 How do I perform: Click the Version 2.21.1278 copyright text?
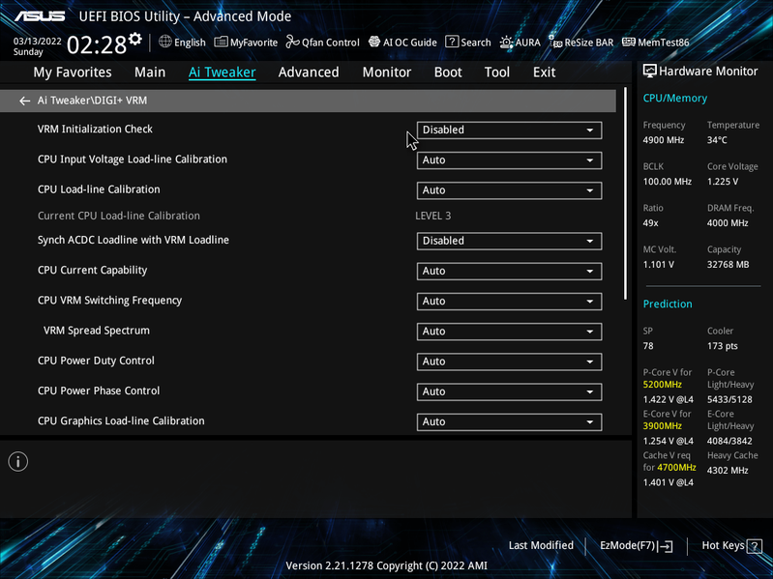387,565
